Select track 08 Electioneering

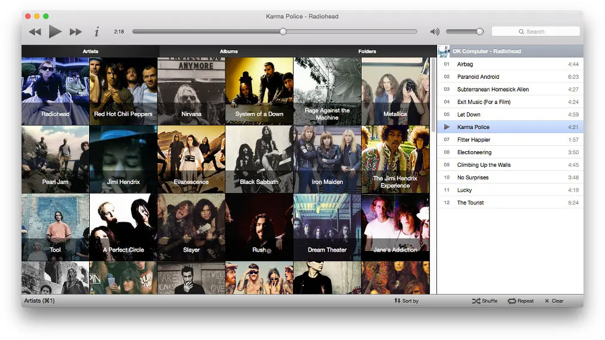point(510,152)
